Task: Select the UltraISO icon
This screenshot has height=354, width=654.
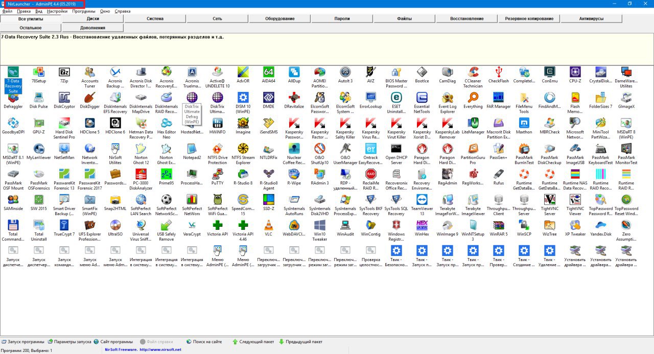Action: click(x=115, y=225)
